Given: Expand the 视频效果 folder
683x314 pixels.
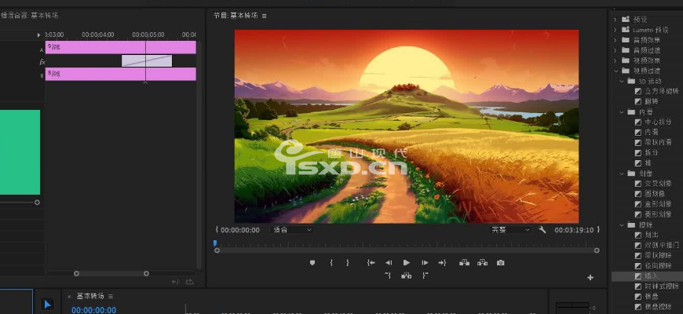Looking at the screenshot, I should point(615,60).
